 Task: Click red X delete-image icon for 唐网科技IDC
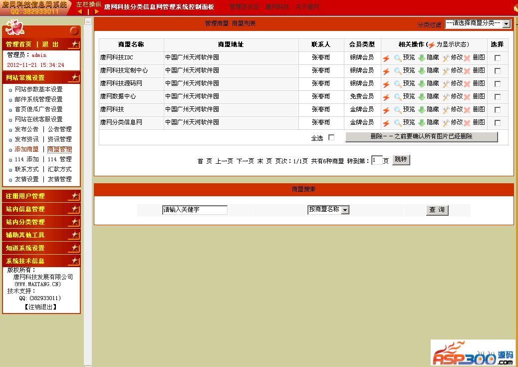[x=467, y=58]
